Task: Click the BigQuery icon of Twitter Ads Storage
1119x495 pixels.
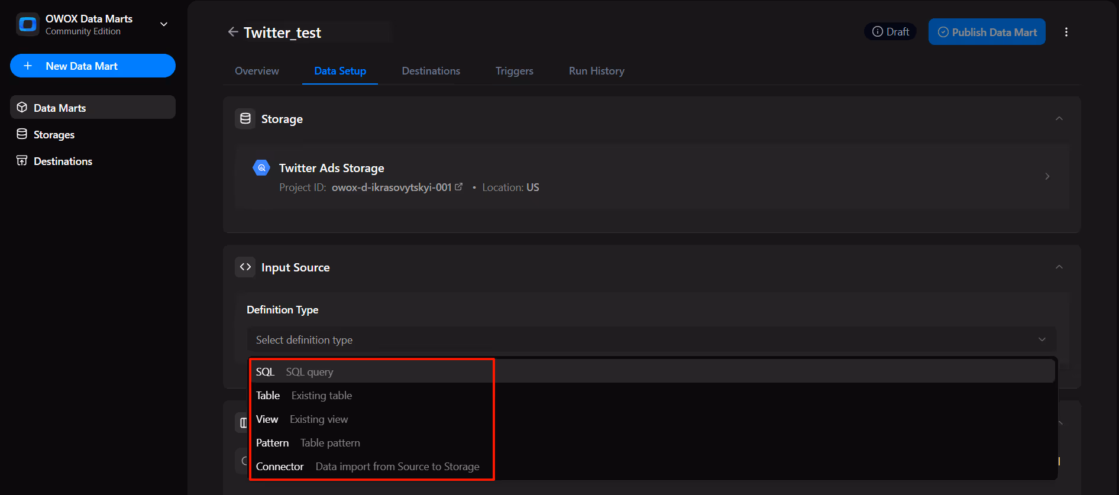Action: click(x=261, y=168)
